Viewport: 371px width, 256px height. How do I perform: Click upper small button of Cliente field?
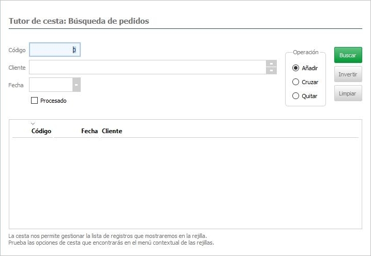[271, 64]
